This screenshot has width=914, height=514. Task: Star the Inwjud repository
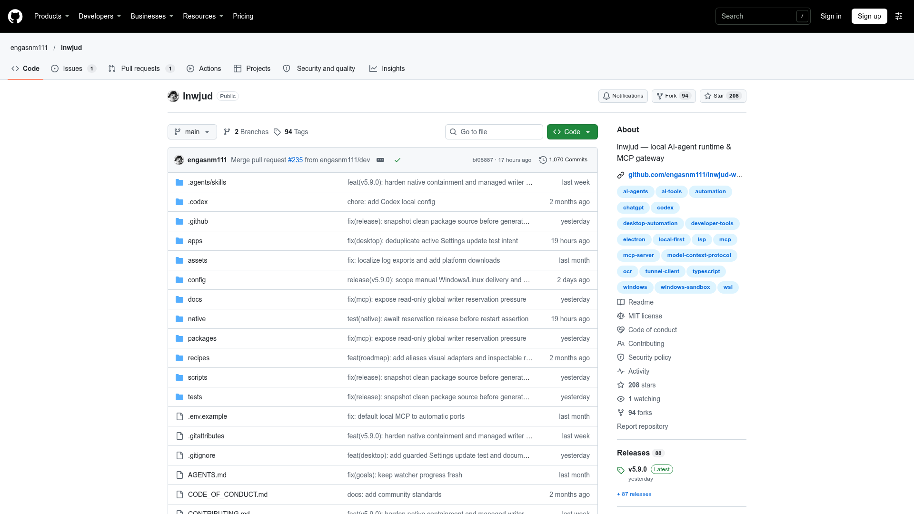tap(723, 96)
